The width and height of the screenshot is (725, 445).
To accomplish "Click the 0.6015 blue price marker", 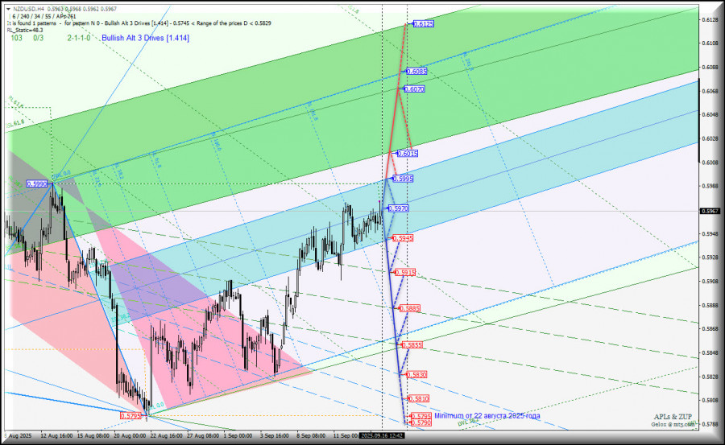I will tap(408, 153).
